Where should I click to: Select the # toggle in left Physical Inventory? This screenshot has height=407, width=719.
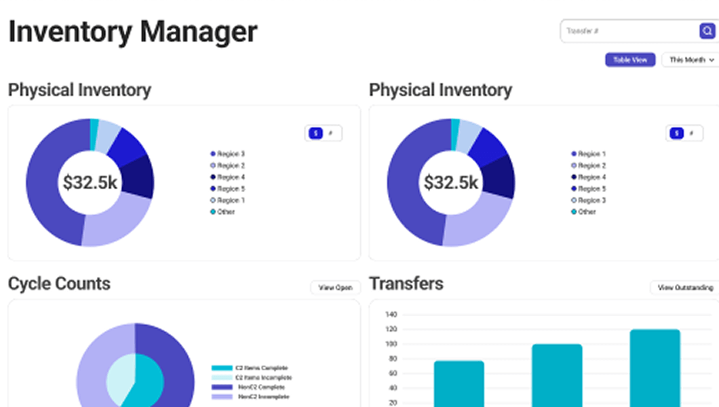coord(331,134)
